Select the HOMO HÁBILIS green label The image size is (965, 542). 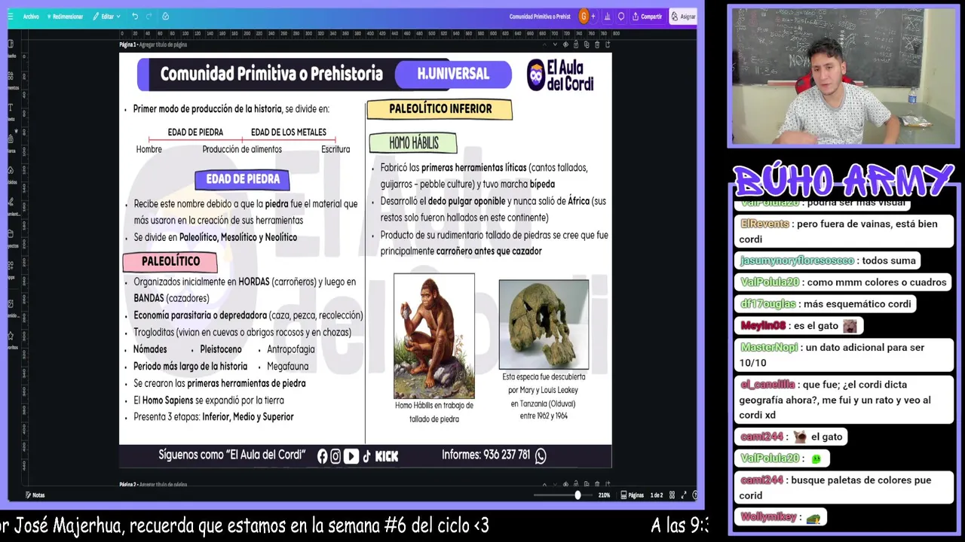pyautogui.click(x=413, y=142)
